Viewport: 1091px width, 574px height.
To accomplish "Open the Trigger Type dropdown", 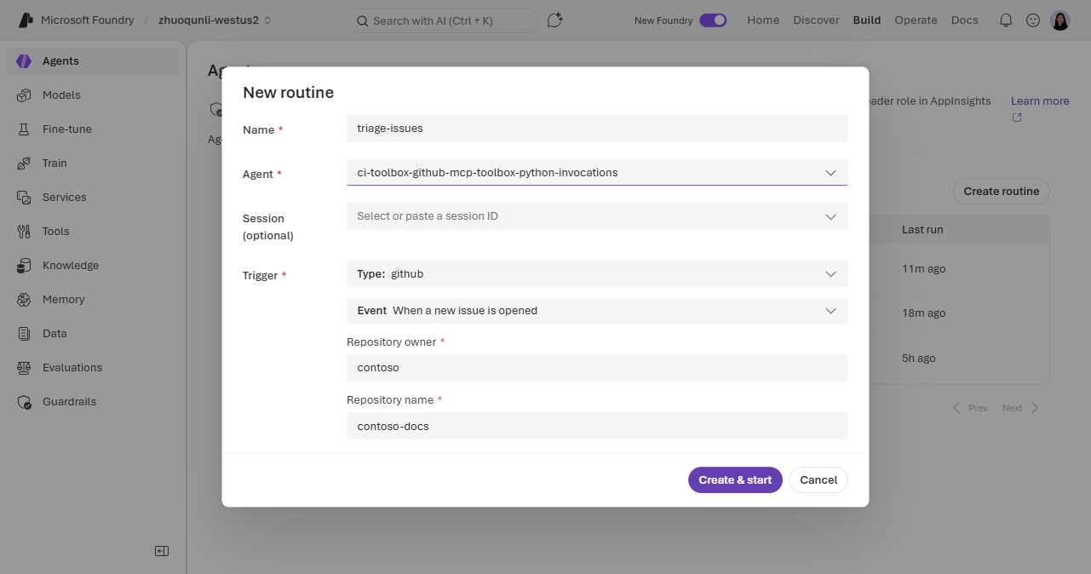I will point(597,274).
